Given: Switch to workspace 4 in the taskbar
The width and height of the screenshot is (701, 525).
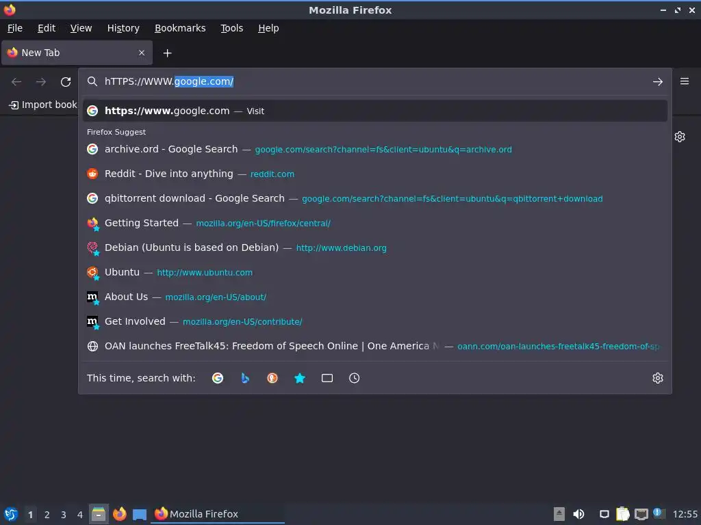Looking at the screenshot, I should click(80, 514).
